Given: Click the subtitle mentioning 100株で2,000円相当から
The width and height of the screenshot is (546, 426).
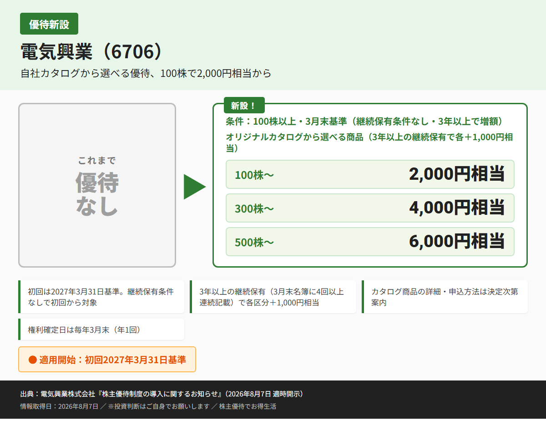Looking at the screenshot, I should pyautogui.click(x=146, y=73).
